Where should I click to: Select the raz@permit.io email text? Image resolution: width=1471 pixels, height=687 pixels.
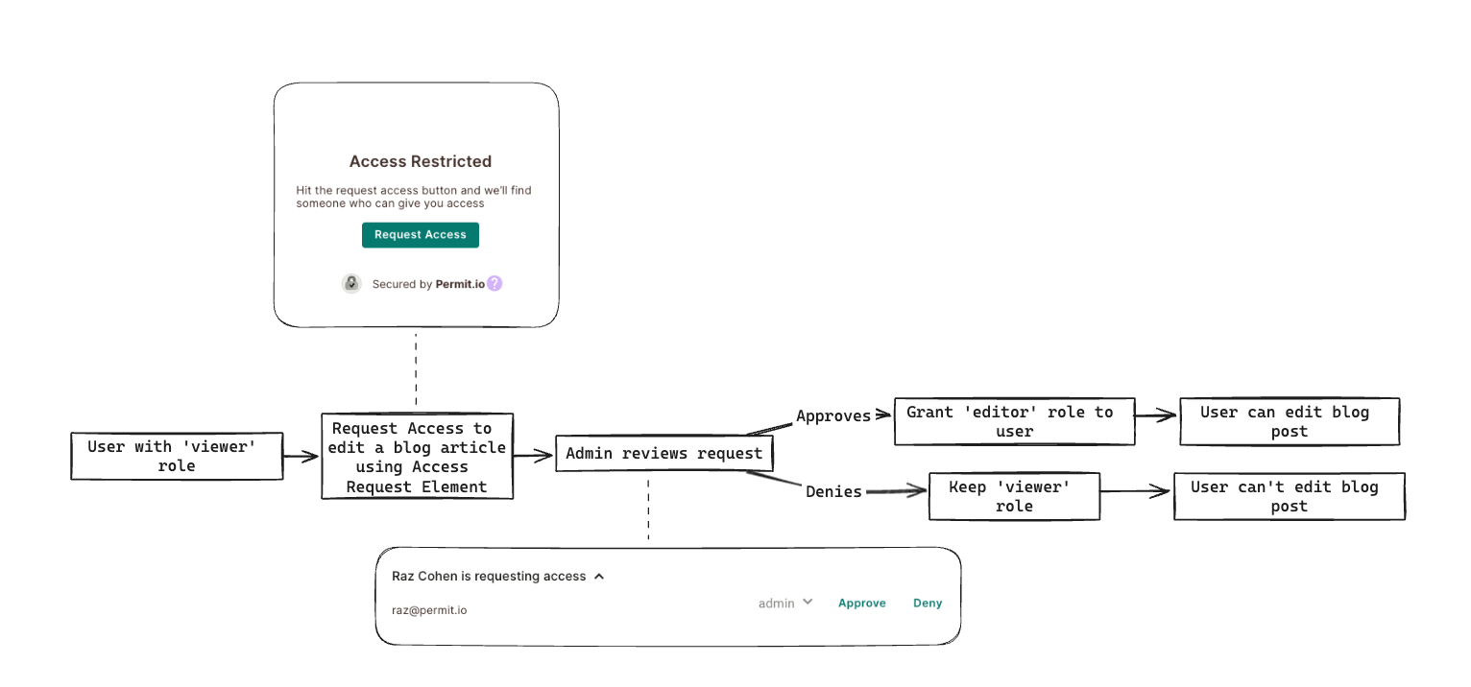pyautogui.click(x=429, y=610)
